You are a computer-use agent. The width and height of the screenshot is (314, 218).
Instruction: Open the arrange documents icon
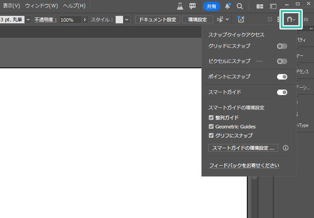(260, 6)
